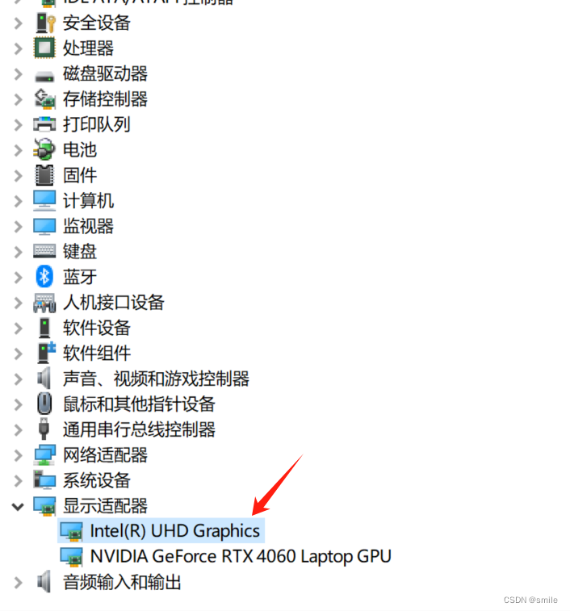Select the 安全设备 category label
Viewport: 570px width, 611px height.
[x=97, y=23]
